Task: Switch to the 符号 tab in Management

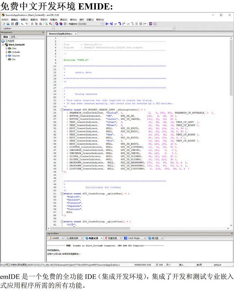Action: point(13,37)
